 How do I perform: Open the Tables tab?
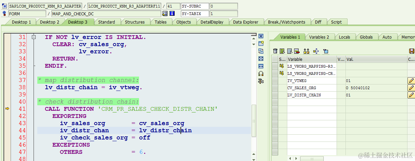coord(161,22)
